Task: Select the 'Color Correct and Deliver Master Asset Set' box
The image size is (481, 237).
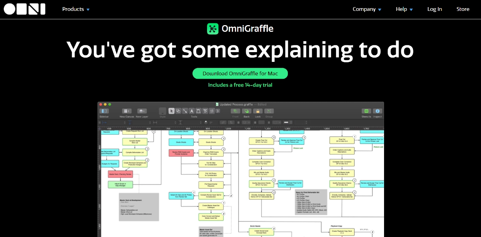Action: pos(211,217)
